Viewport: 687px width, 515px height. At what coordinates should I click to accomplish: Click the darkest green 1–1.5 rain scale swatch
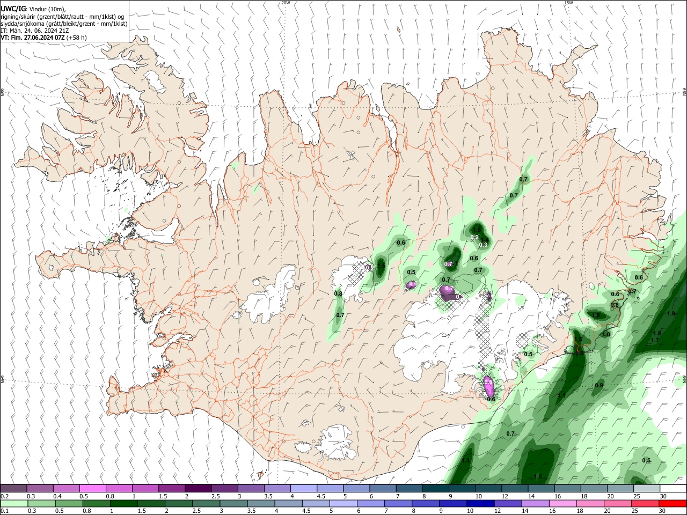pos(123,503)
